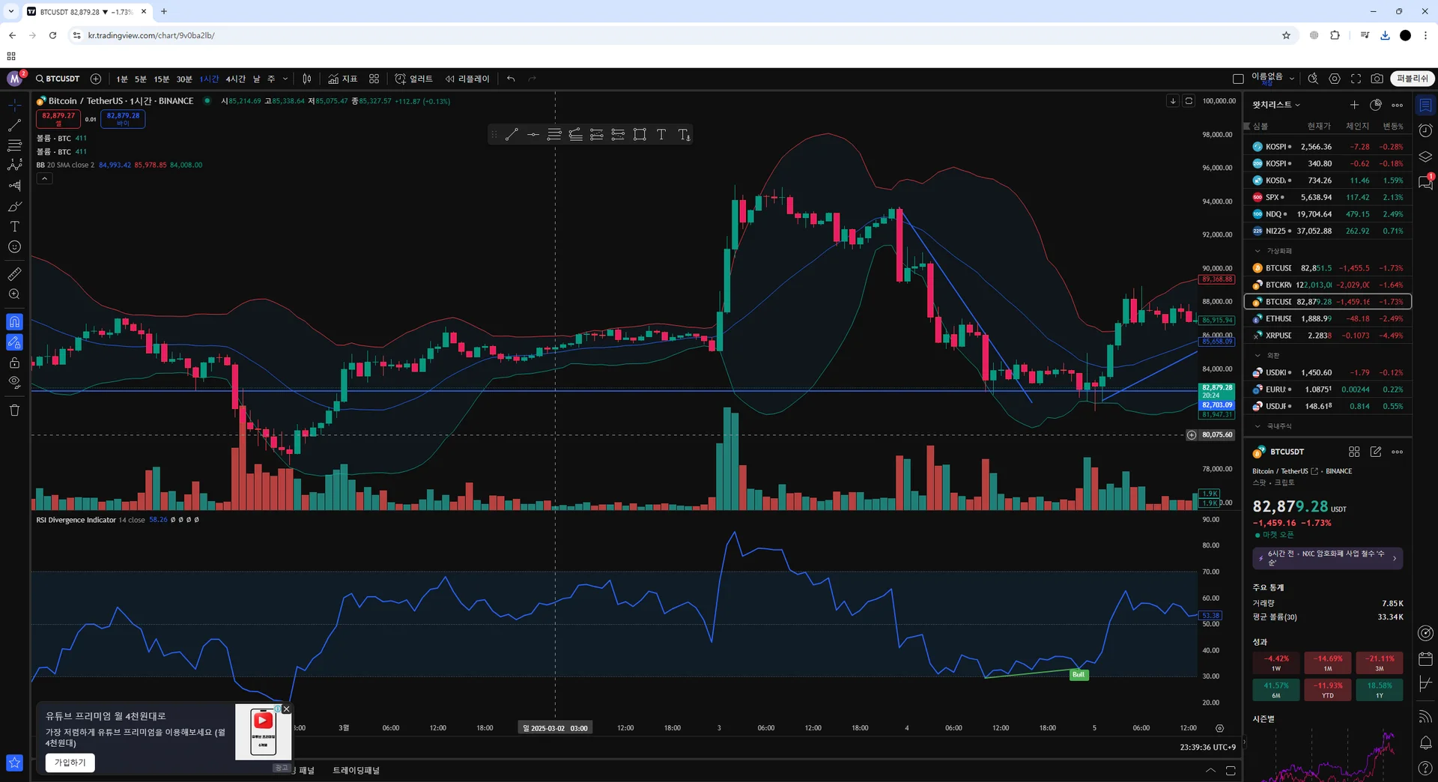Select the daily timeframe
1438x782 pixels.
pyautogui.click(x=256, y=79)
